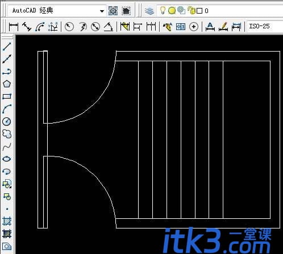283x254 pixels.
Task: Select the Gradient fill tool
Action: tap(7, 234)
